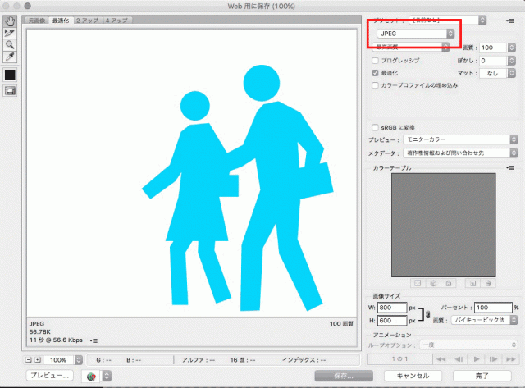
Task: Click the link constraint icon between W and H
Action: click(427, 313)
